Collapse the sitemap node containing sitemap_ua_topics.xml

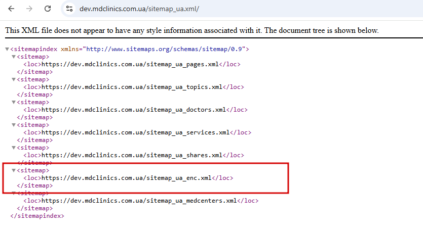point(14,79)
